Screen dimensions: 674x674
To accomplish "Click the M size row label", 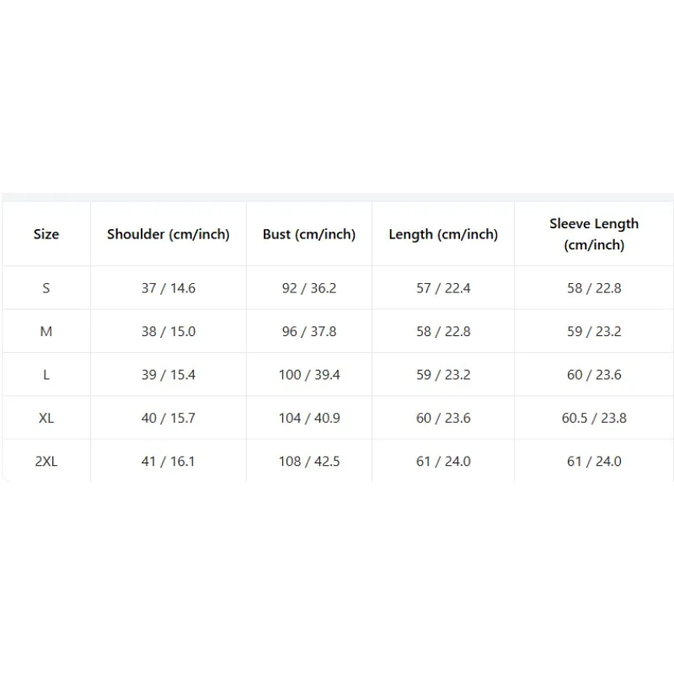I will coord(46,331).
